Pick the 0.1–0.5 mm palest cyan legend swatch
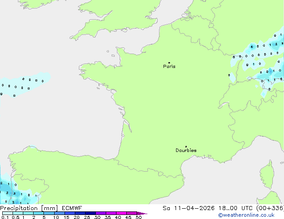Viewport: 284px width, 219px height. coord(8,213)
